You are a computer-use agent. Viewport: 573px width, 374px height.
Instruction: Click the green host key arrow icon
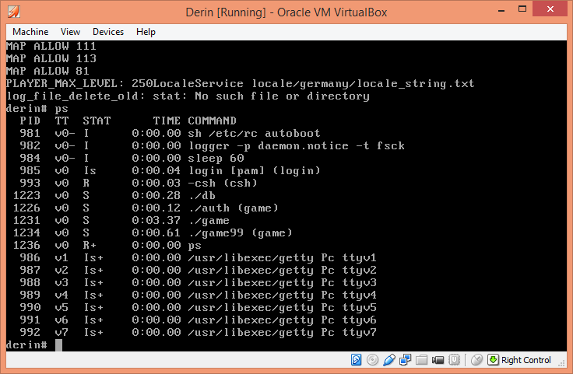[493, 360]
